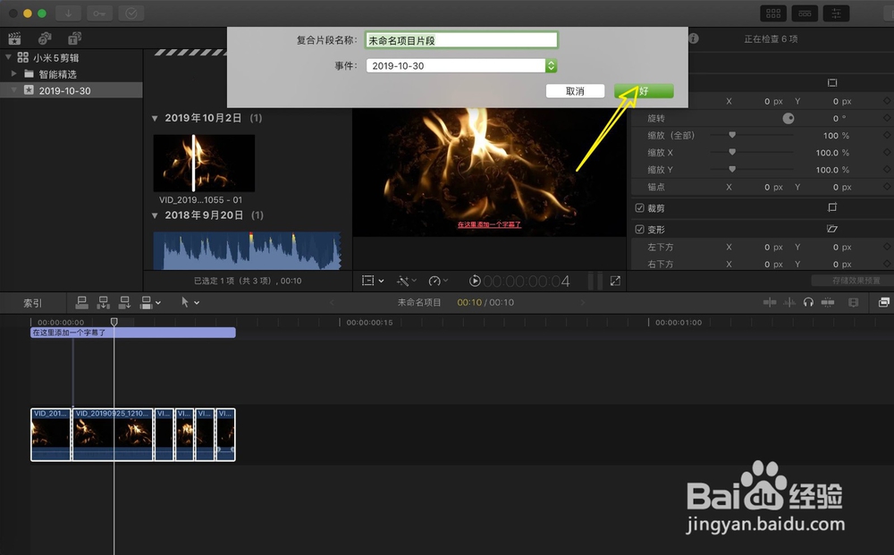
Task: Click the viewer play button
Action: pos(475,281)
